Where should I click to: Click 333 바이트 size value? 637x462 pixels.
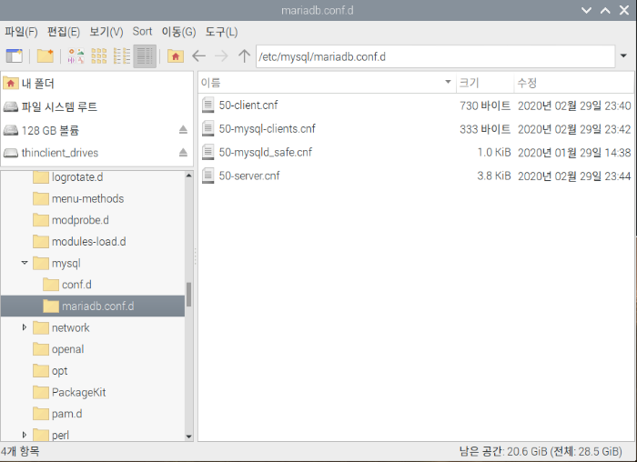[x=485, y=129]
